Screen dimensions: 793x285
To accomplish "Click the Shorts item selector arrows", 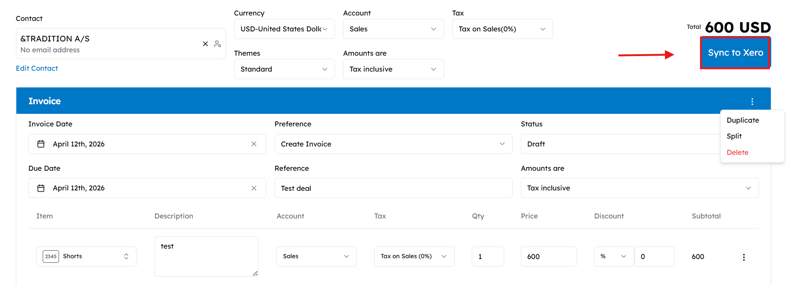I will pyautogui.click(x=126, y=257).
